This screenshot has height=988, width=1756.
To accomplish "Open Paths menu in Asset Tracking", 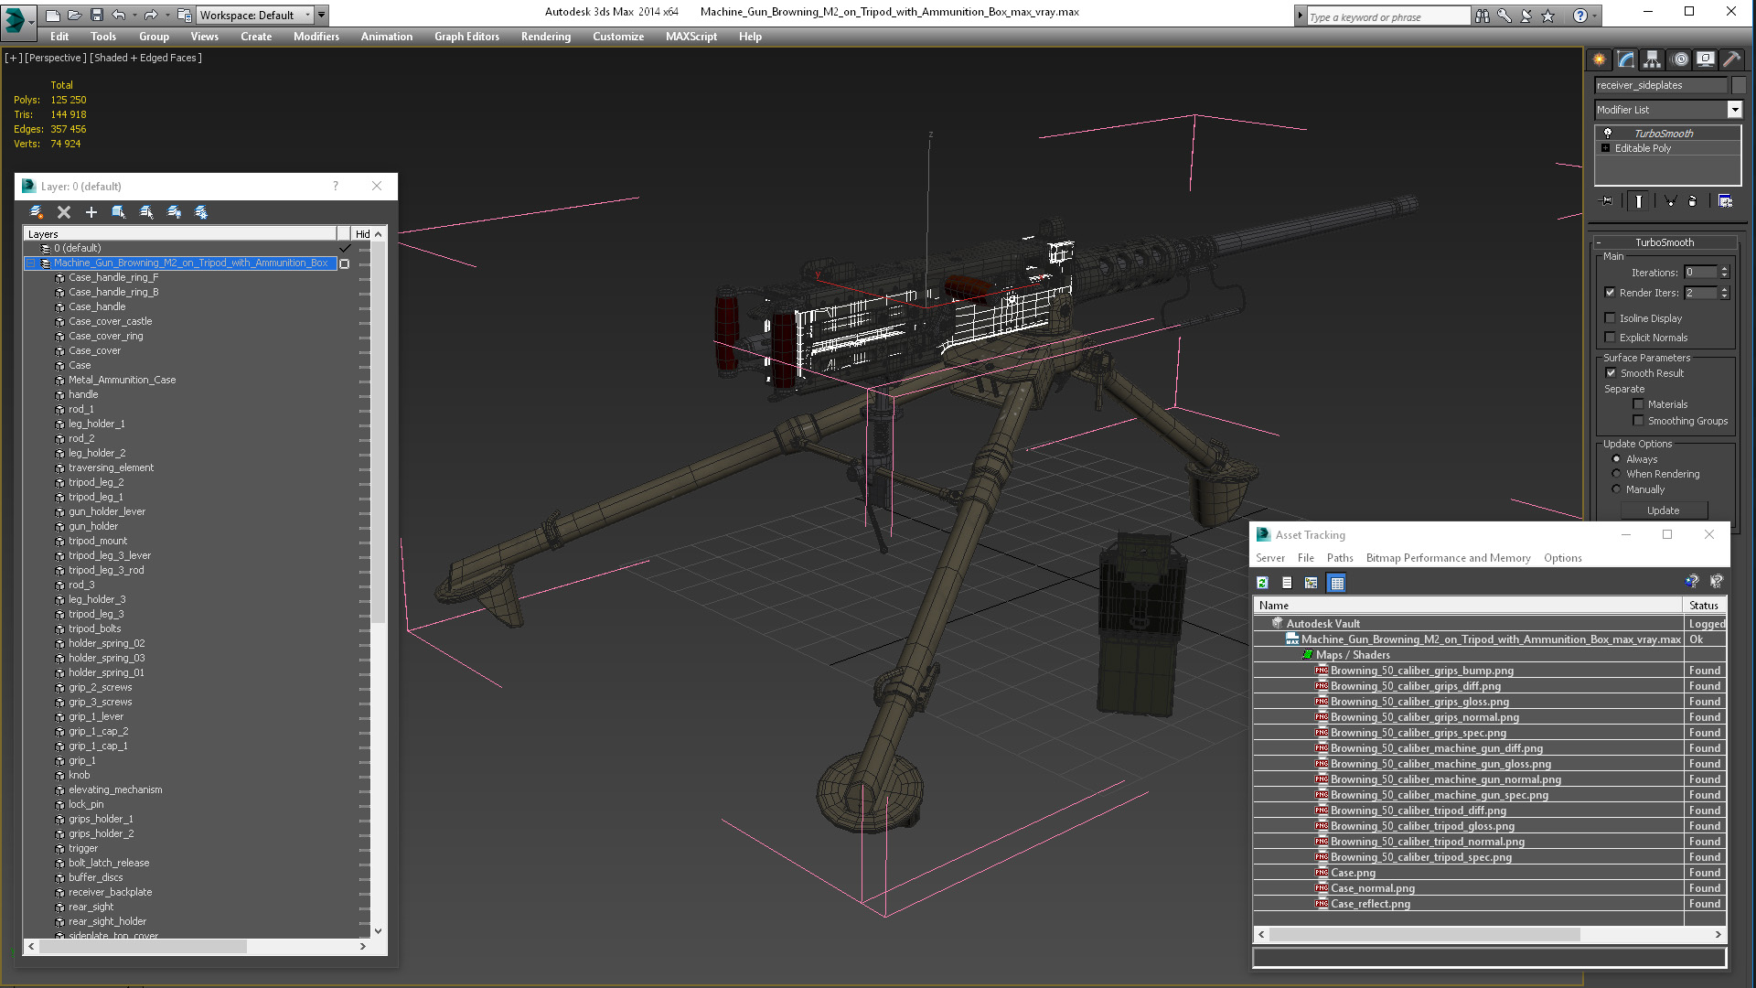I will (1340, 558).
